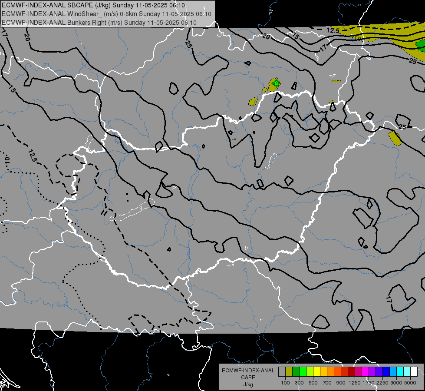The image size is (425, 391).
Task: Select the CAPE label in the legend
Action: pos(248,377)
